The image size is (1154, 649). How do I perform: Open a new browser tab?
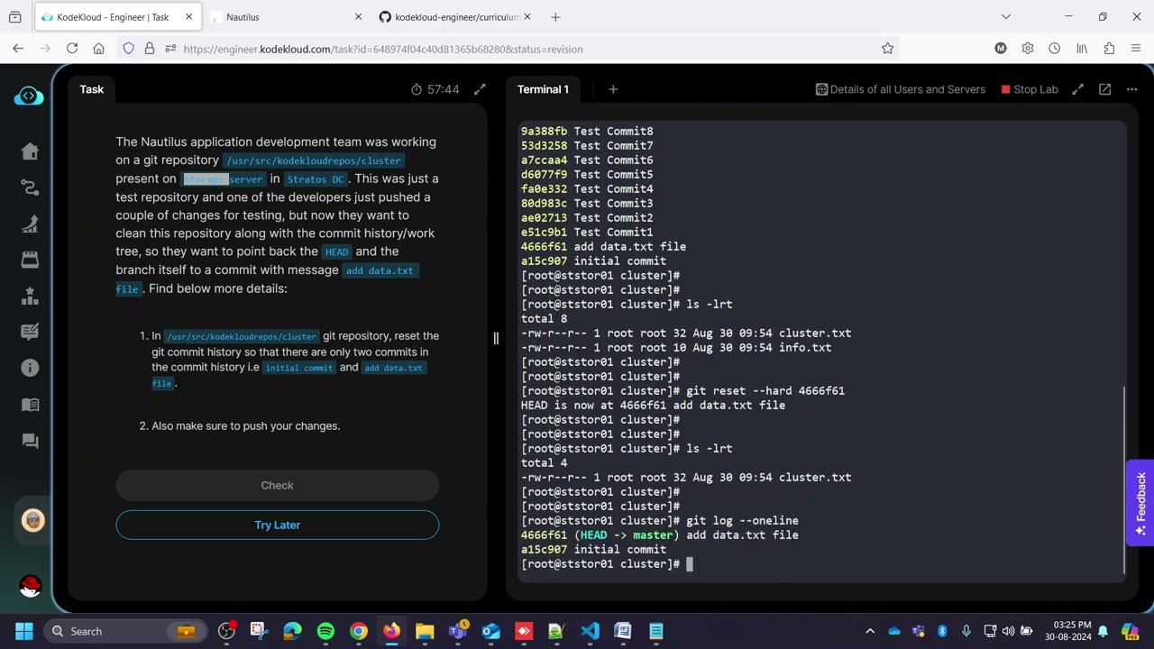555,17
